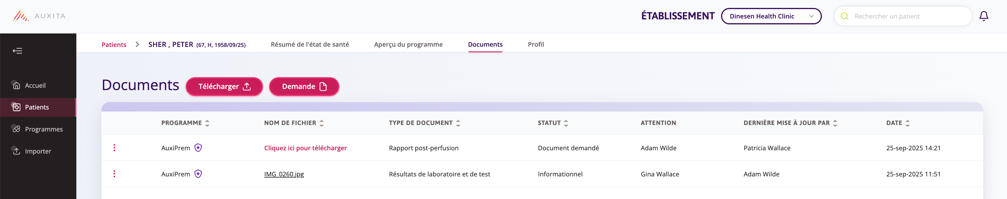Click 'Patricia Wallace' in updated-by column
Viewport: 1007px width, 199px height.
coord(766,148)
